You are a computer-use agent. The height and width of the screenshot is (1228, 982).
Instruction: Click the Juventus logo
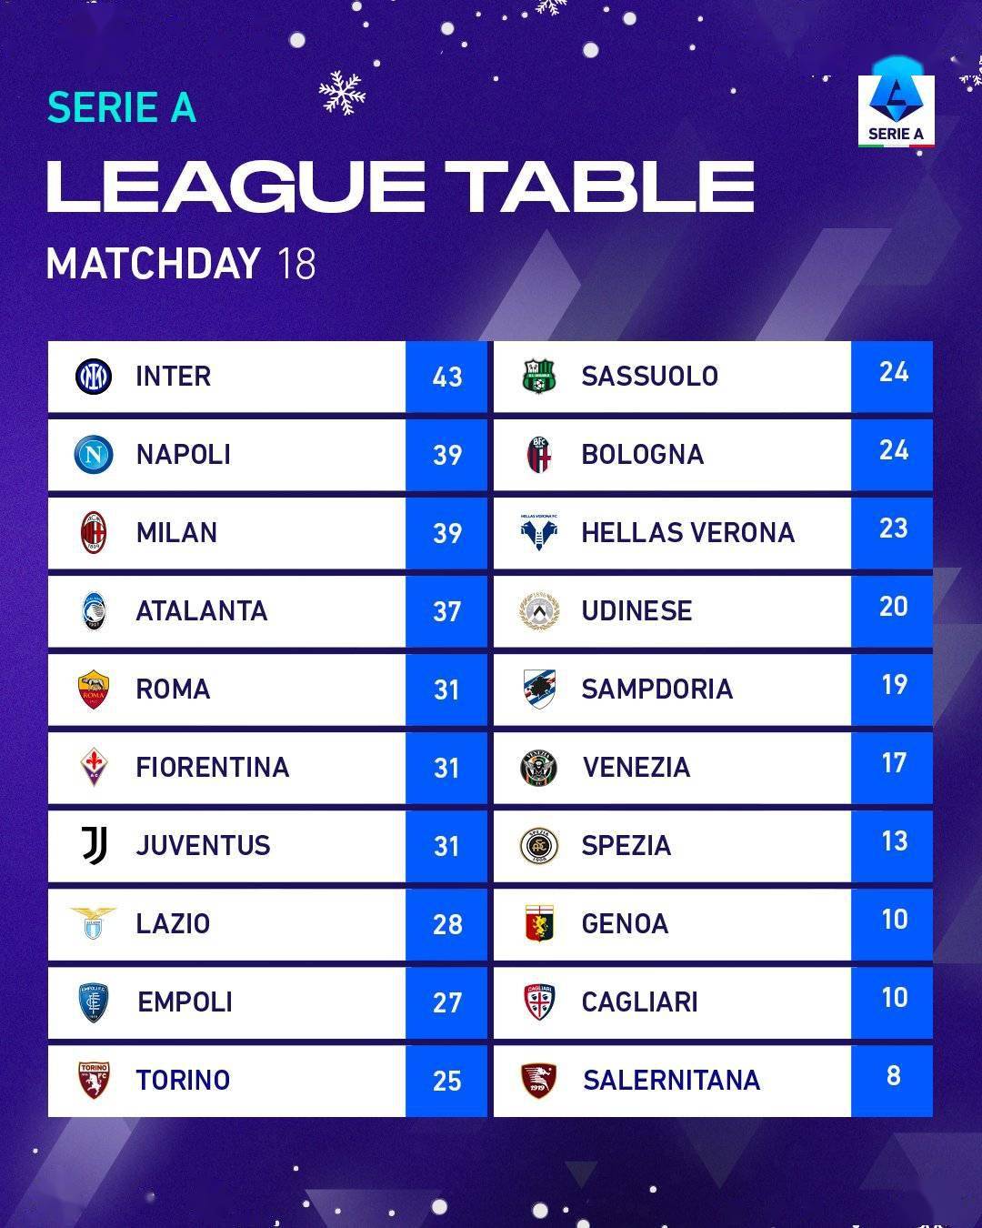tap(95, 845)
